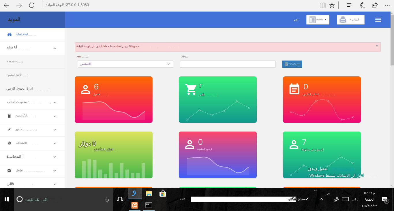394x211 pixels.
Task: Open File Explorer from the taskbar
Action: [x=149, y=193]
